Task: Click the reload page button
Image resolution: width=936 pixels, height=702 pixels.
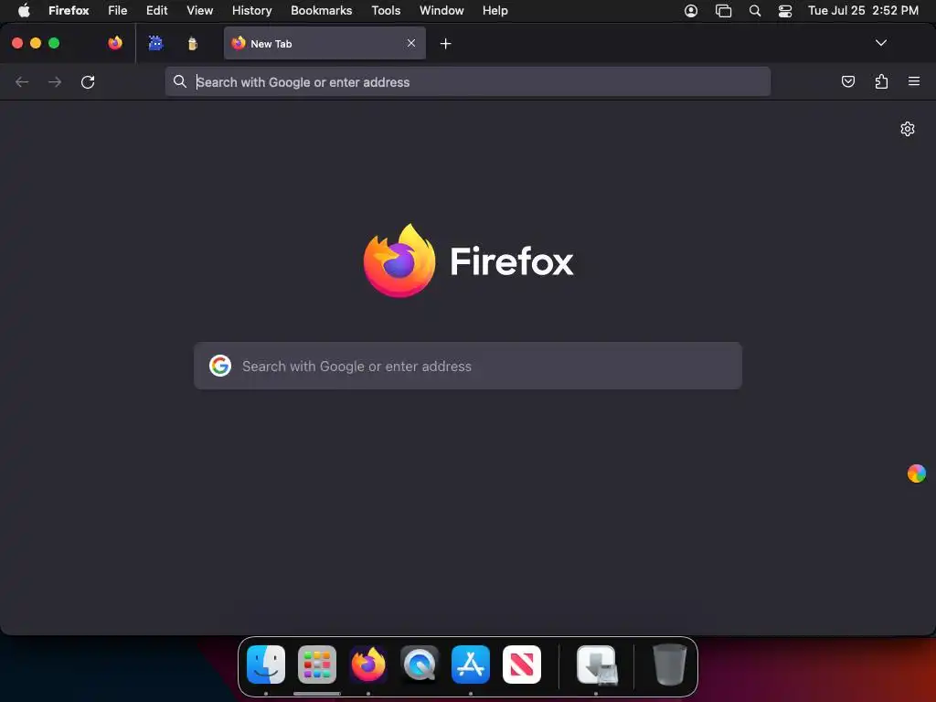Action: (88, 81)
